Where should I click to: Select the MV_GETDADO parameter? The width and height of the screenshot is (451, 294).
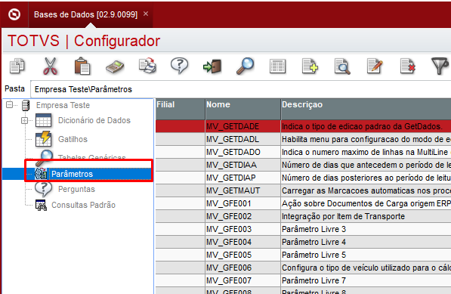(x=233, y=152)
